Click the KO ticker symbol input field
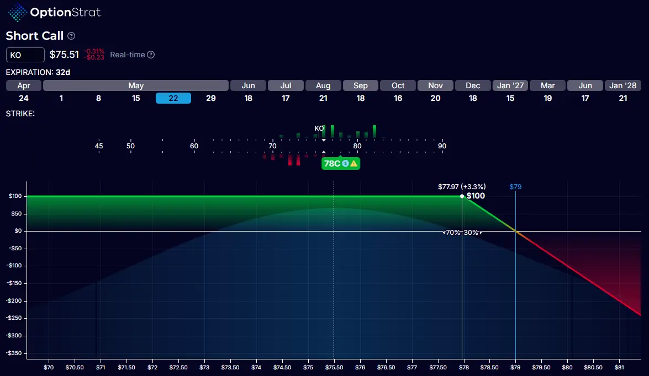The height and width of the screenshot is (376, 649). click(x=25, y=55)
